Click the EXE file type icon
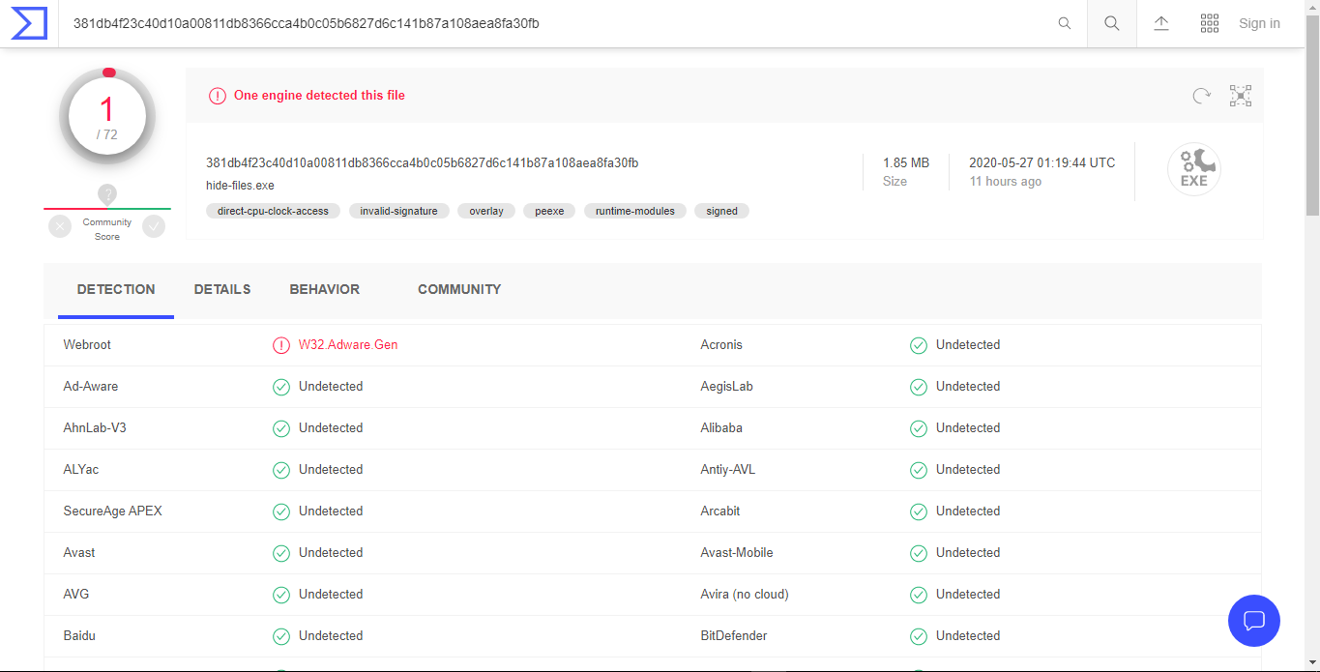1320x672 pixels. [x=1193, y=170]
